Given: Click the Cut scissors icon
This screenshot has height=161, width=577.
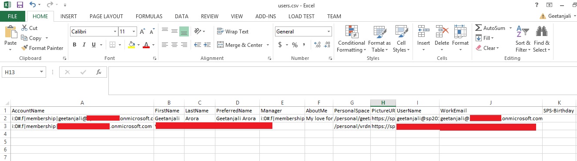Looking at the screenshot, I should 24,28.
